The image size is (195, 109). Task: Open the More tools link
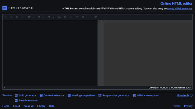click(x=183, y=95)
